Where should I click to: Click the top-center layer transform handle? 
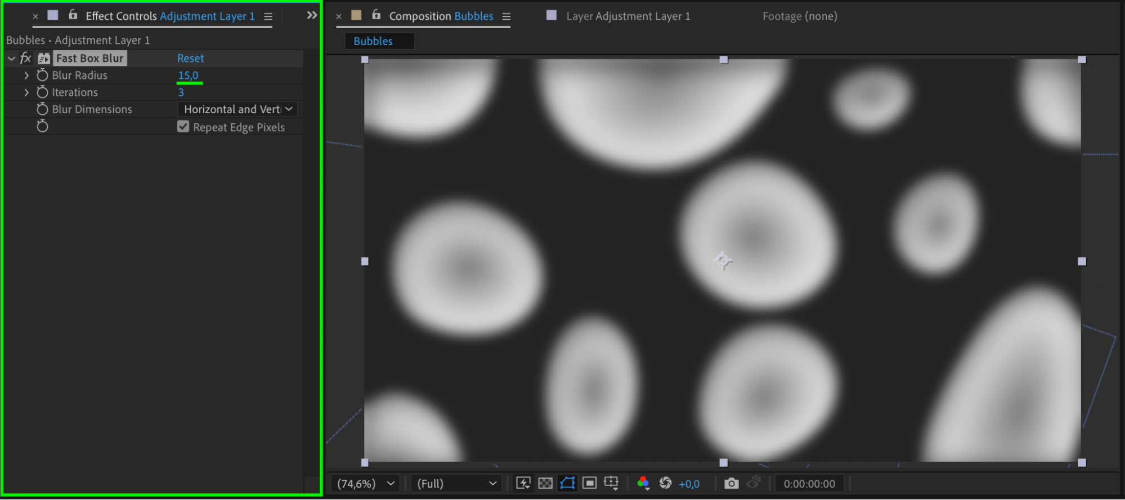click(x=724, y=60)
